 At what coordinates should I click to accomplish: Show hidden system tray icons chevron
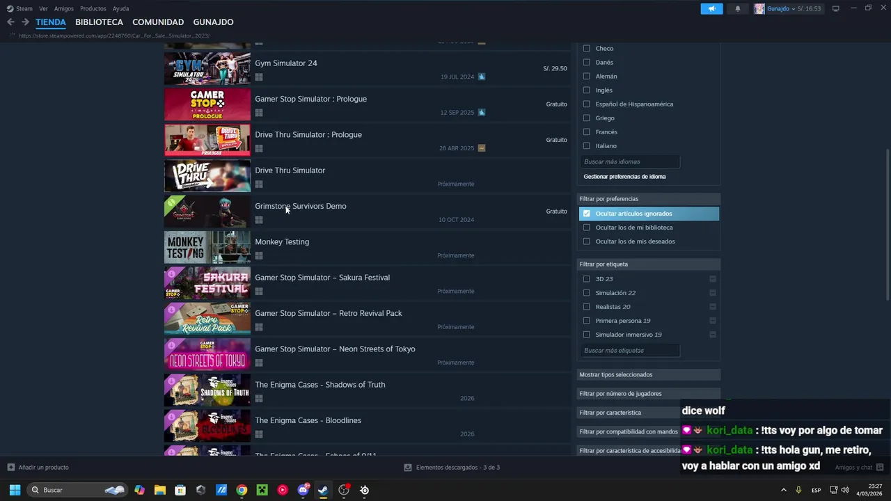pos(783,490)
